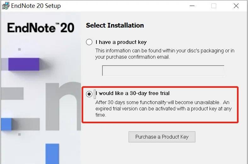Click the greyed-out maximize window button

[214, 6]
